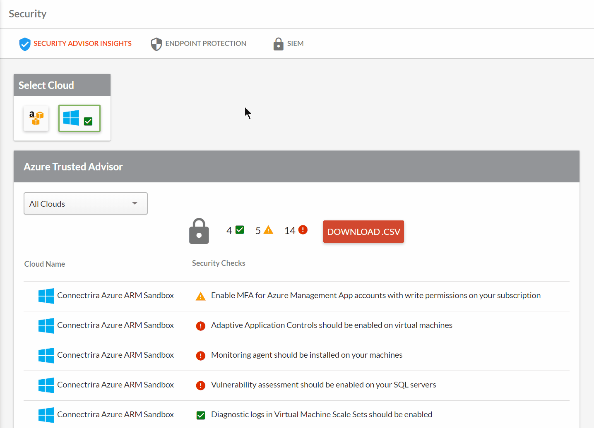Click error icon on Adaptive Application Controls row

point(201,326)
